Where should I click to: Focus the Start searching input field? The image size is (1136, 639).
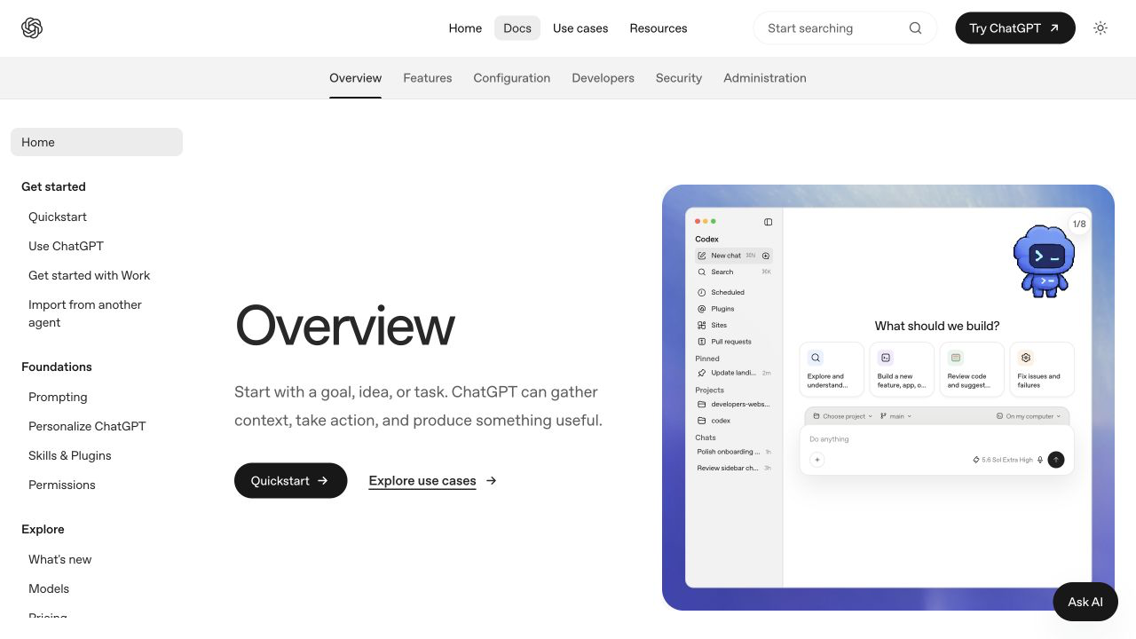point(845,28)
